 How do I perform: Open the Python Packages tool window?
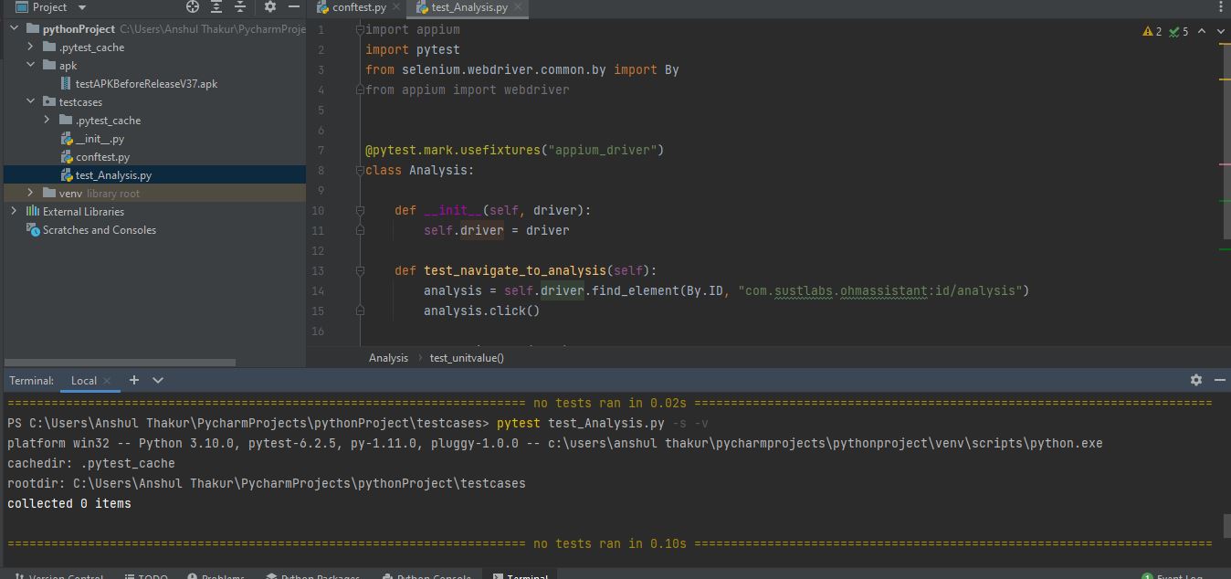pos(313,575)
